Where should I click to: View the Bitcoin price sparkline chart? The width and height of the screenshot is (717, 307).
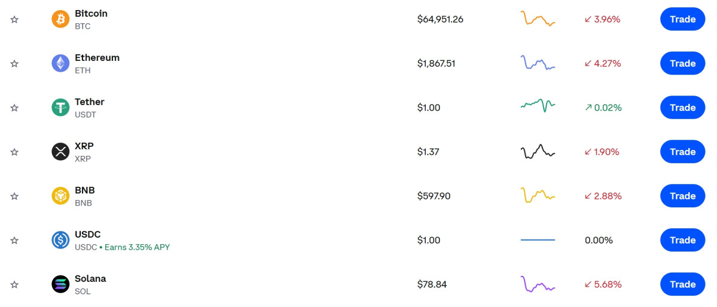[538, 19]
